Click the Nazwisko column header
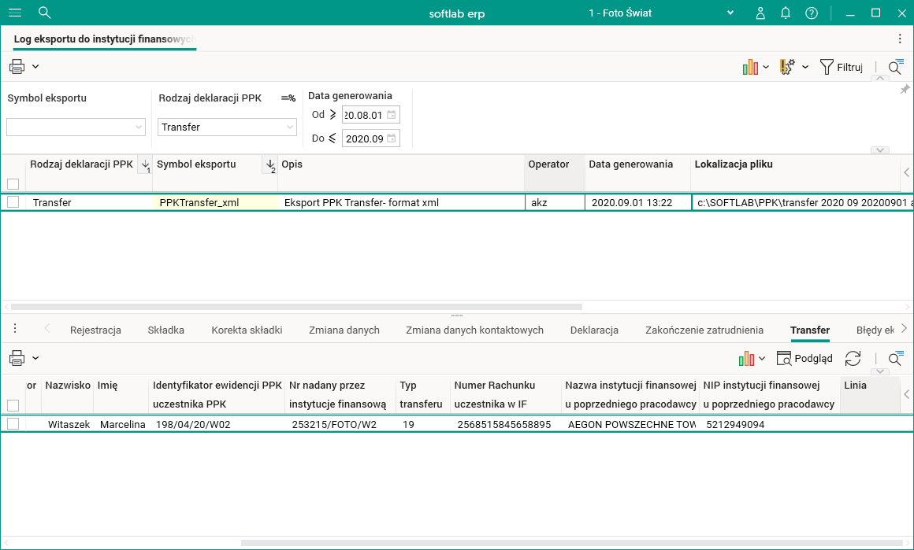This screenshot has width=914, height=550. [x=68, y=394]
